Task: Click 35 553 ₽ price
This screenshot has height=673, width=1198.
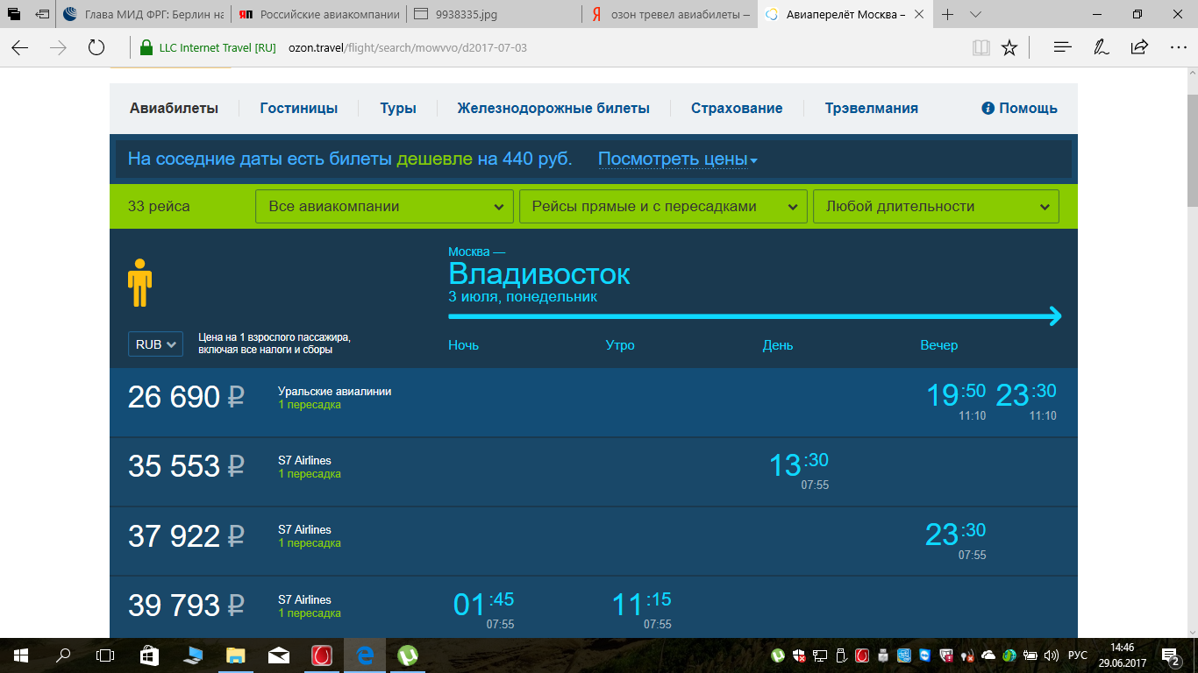Action: [187, 467]
